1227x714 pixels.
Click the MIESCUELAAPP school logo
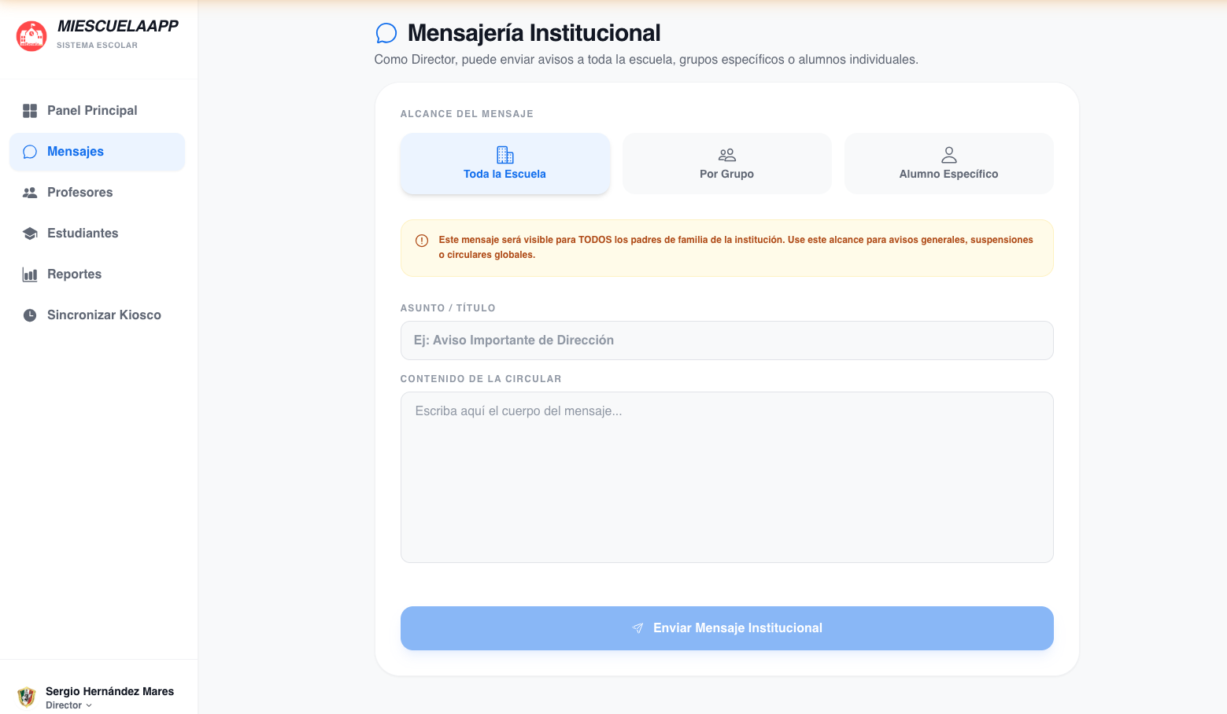(31, 35)
